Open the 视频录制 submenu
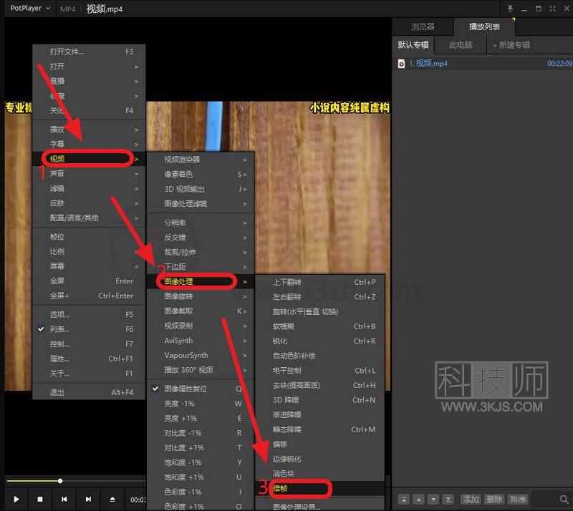The image size is (573, 511). coord(201,326)
